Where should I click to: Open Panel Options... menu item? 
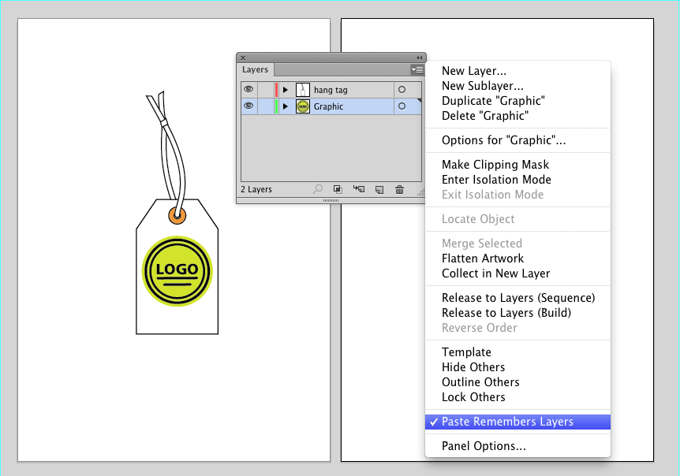(x=484, y=446)
